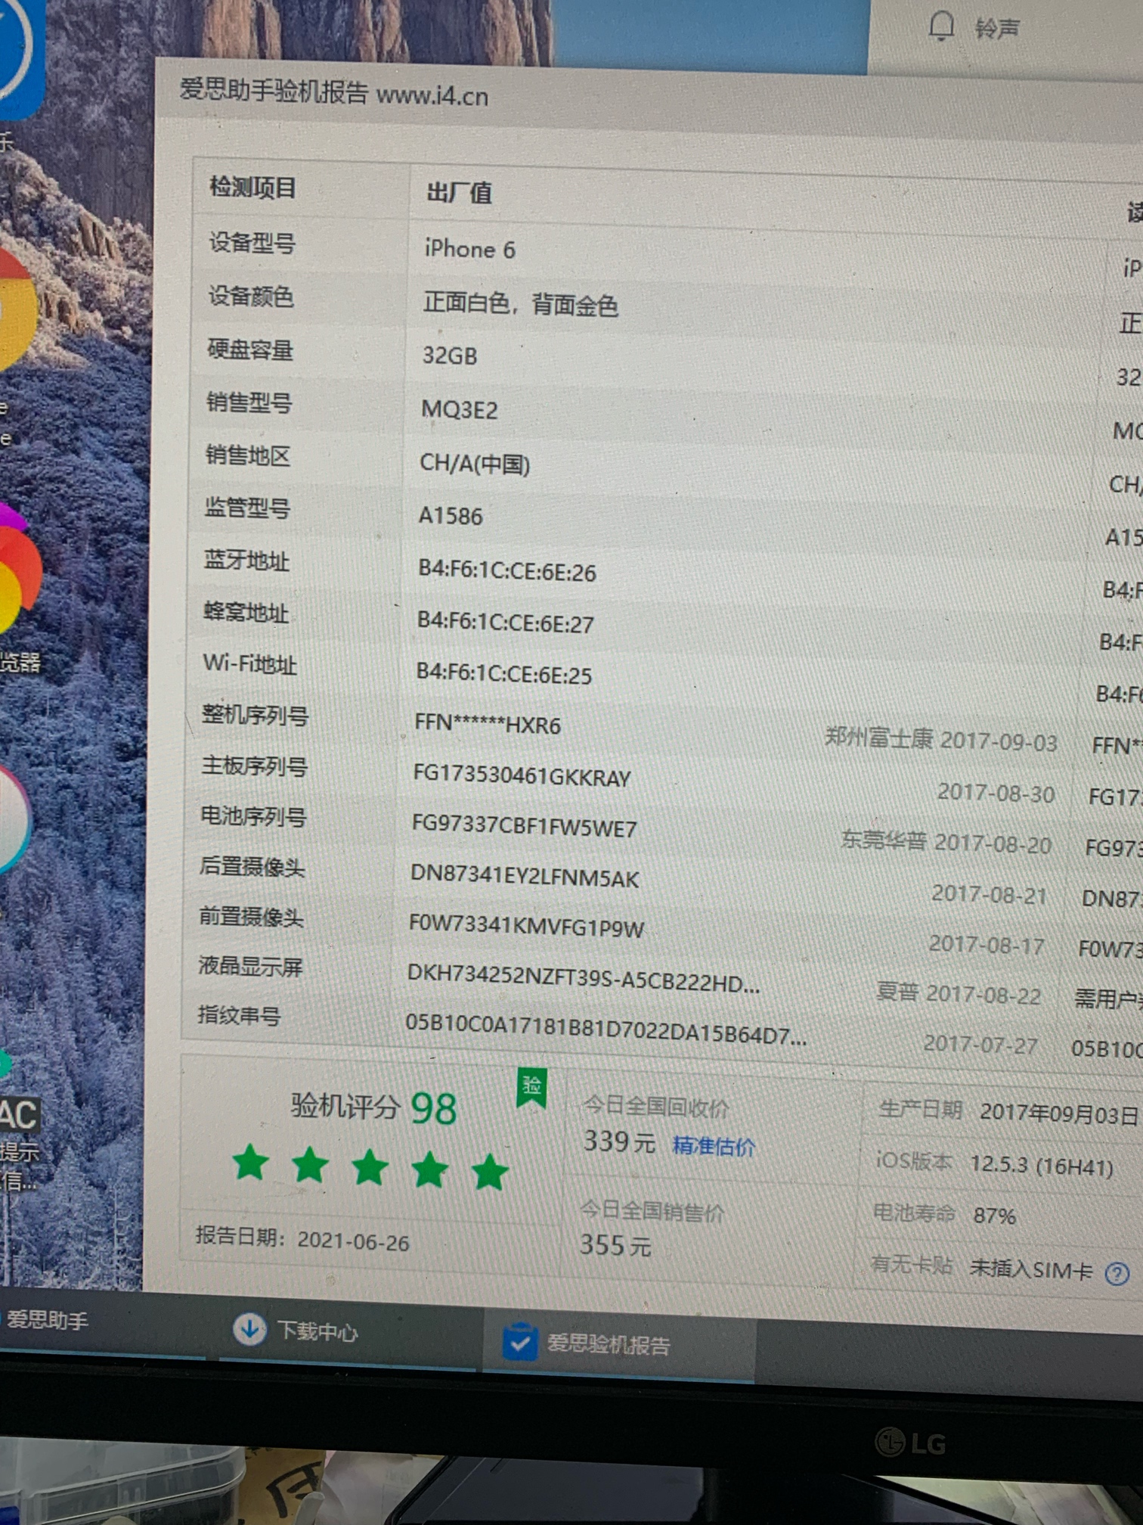Click the fifth green rating star
Screen dimensions: 1143x1525
[490, 1171]
